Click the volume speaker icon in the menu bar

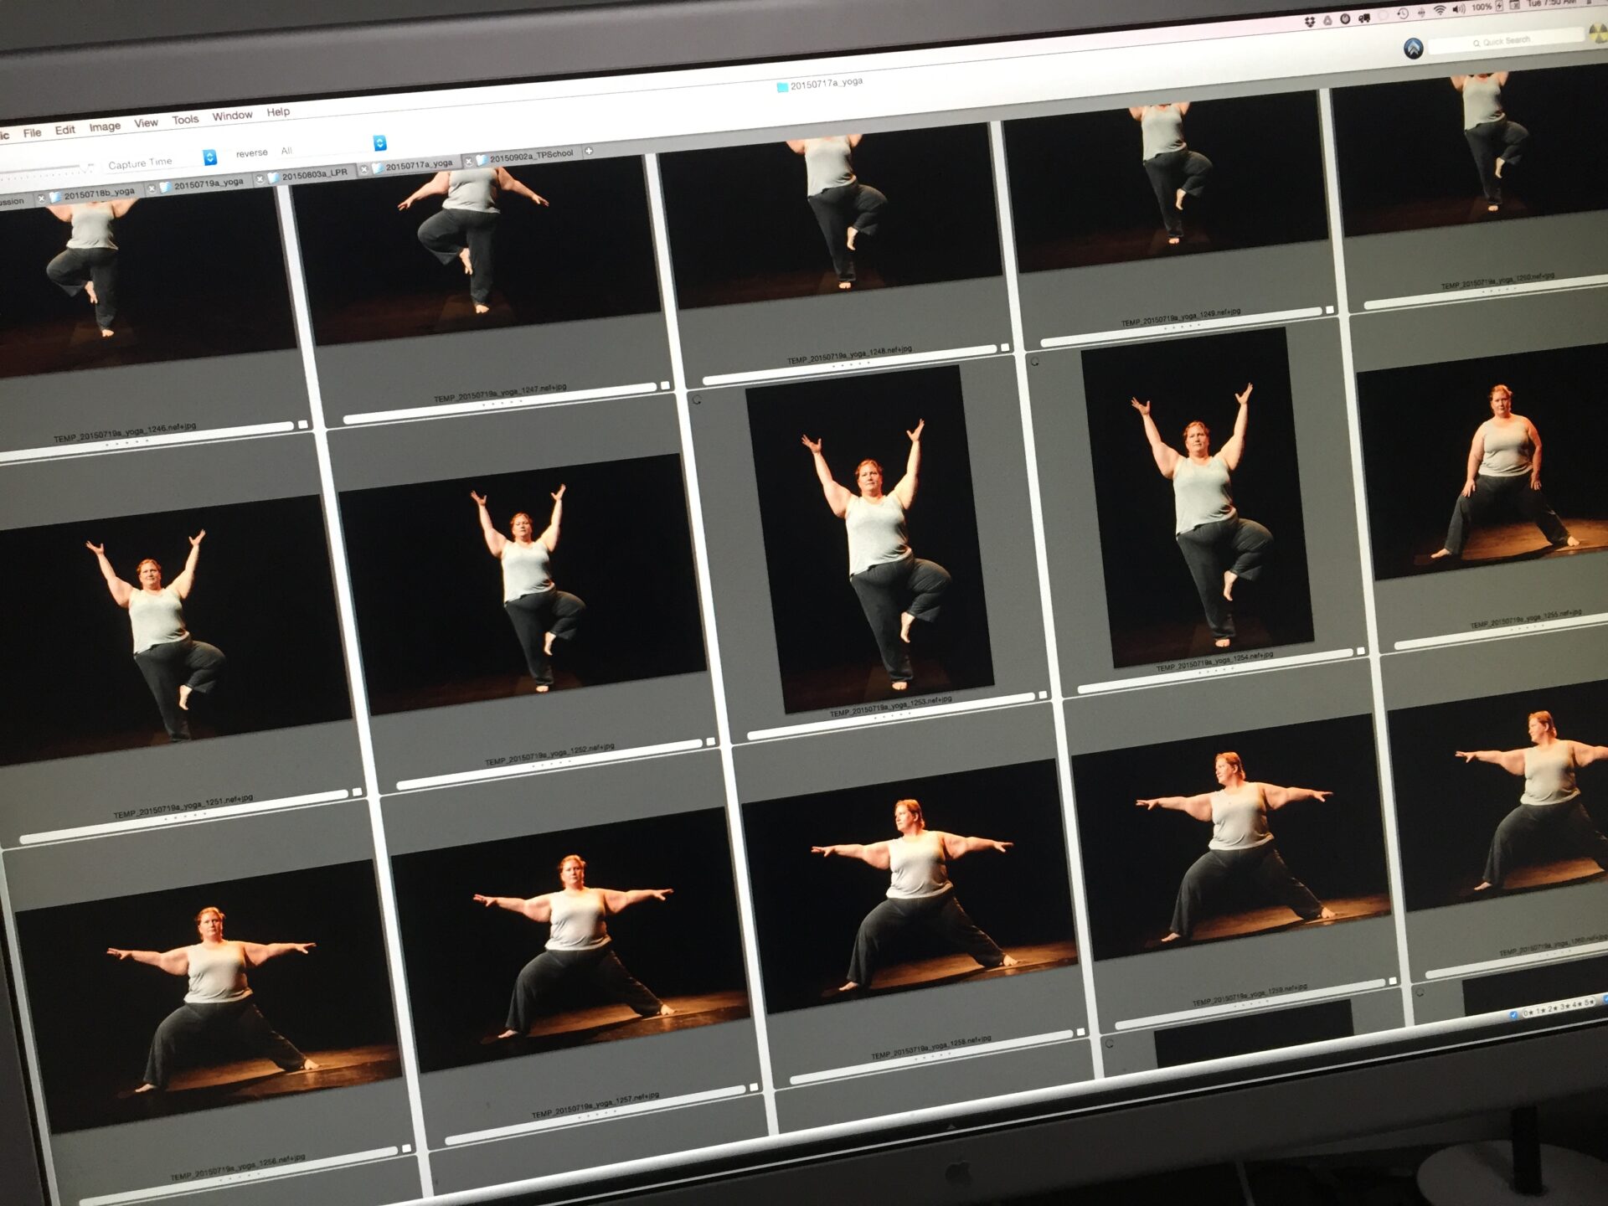pos(1459,9)
